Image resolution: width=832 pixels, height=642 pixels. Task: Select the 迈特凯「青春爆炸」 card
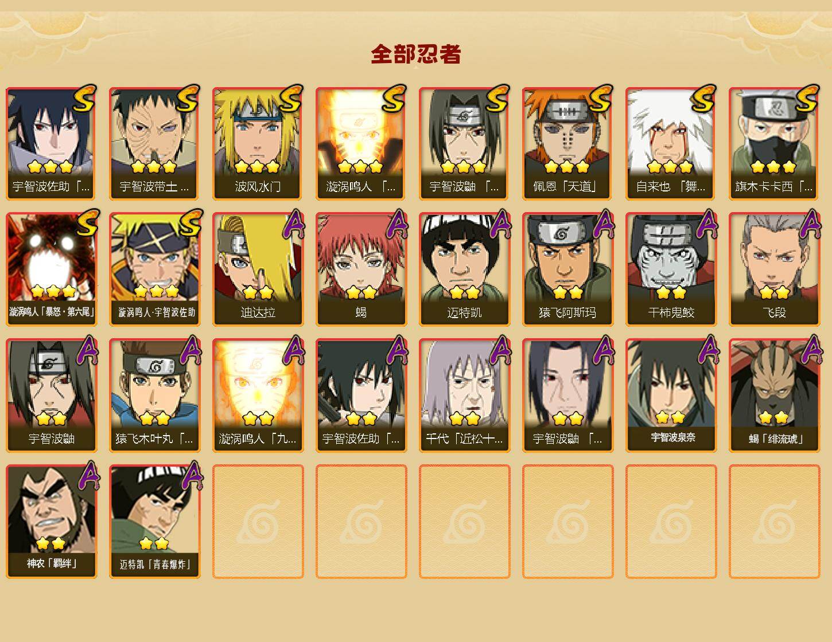click(x=154, y=522)
